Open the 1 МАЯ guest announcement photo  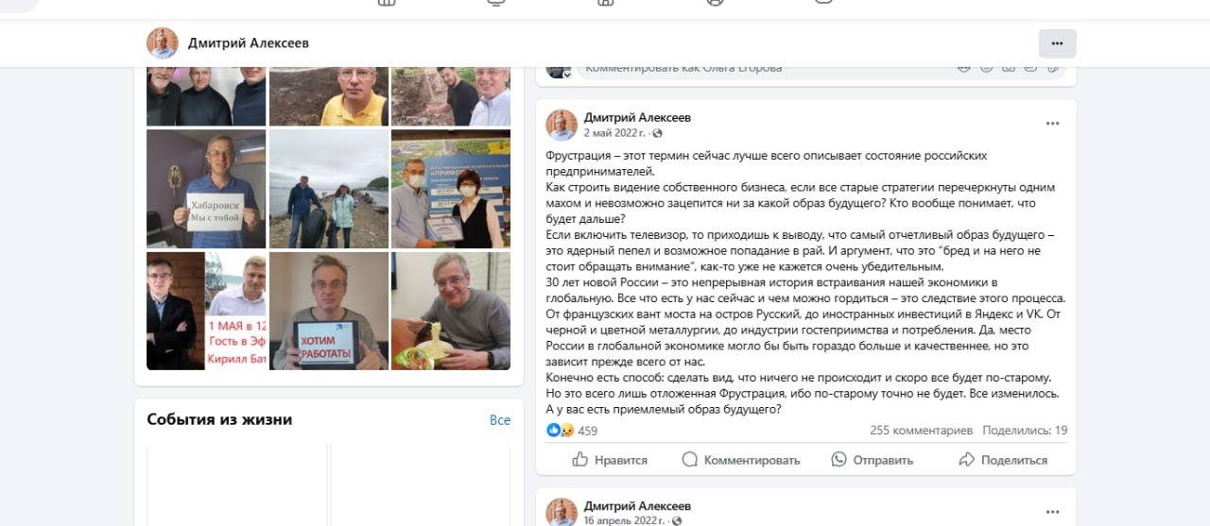(206, 311)
